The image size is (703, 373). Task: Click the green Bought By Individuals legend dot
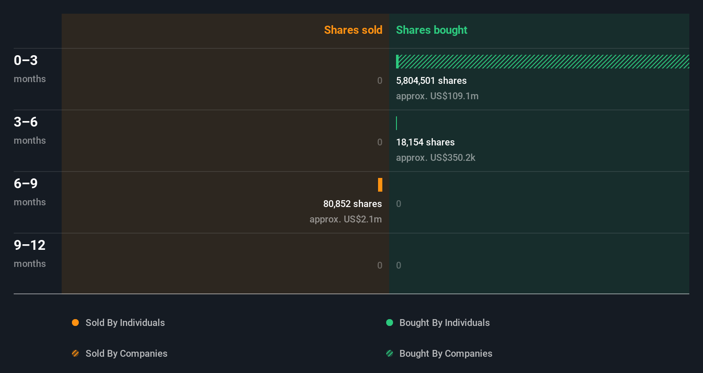(390, 323)
